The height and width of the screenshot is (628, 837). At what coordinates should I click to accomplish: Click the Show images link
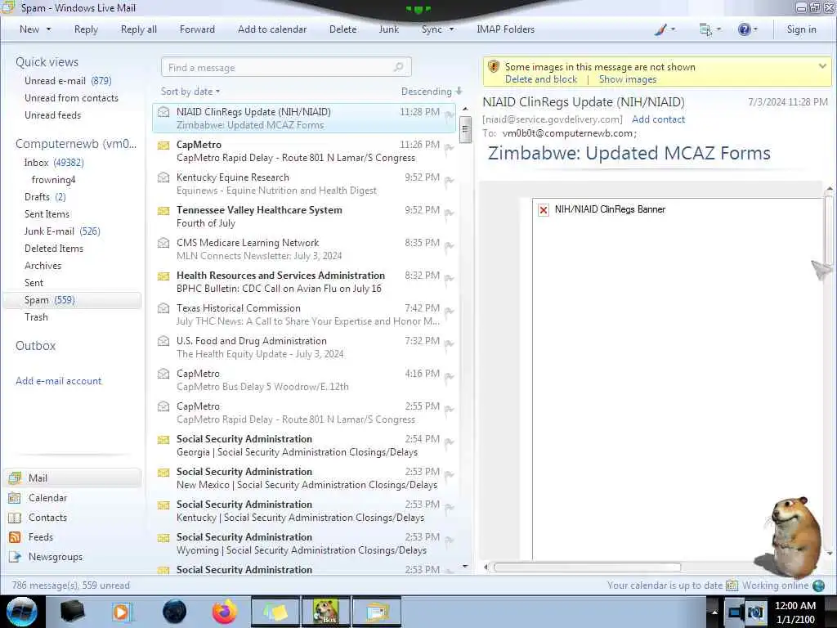click(627, 79)
